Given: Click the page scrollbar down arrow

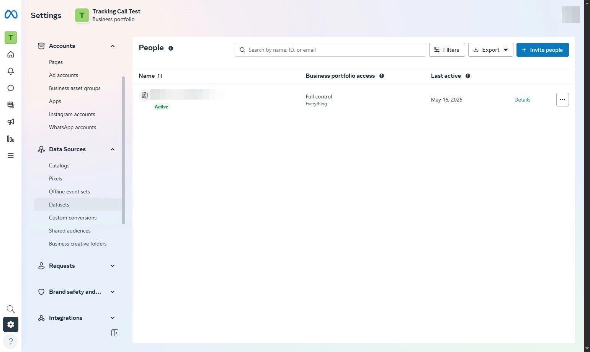Looking at the screenshot, I should pyautogui.click(x=587, y=349).
